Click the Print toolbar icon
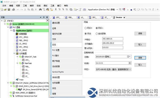 [x=13, y=10]
